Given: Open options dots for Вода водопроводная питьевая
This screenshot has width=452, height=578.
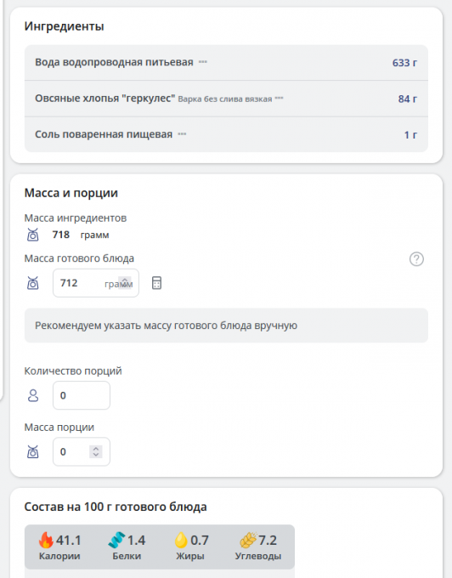Looking at the screenshot, I should [x=202, y=62].
